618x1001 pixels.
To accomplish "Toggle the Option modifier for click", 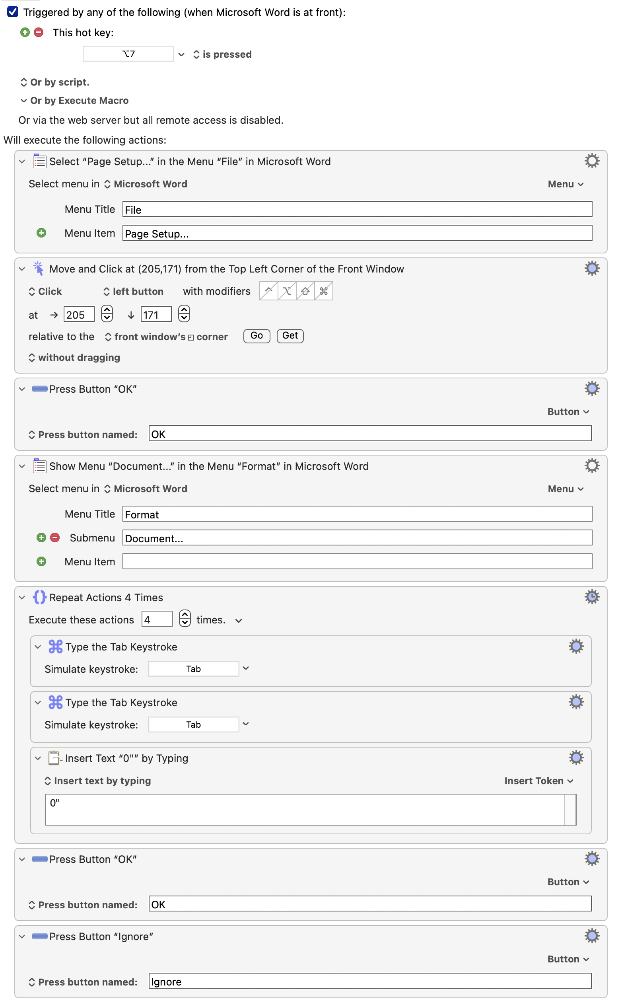I will coord(287,291).
